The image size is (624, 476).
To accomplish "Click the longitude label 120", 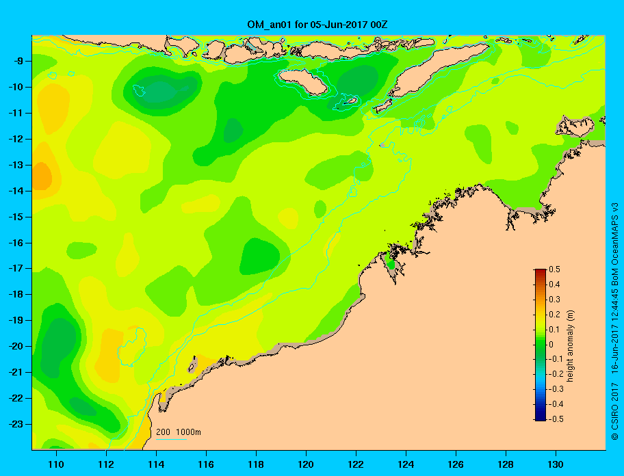I will (x=306, y=464).
